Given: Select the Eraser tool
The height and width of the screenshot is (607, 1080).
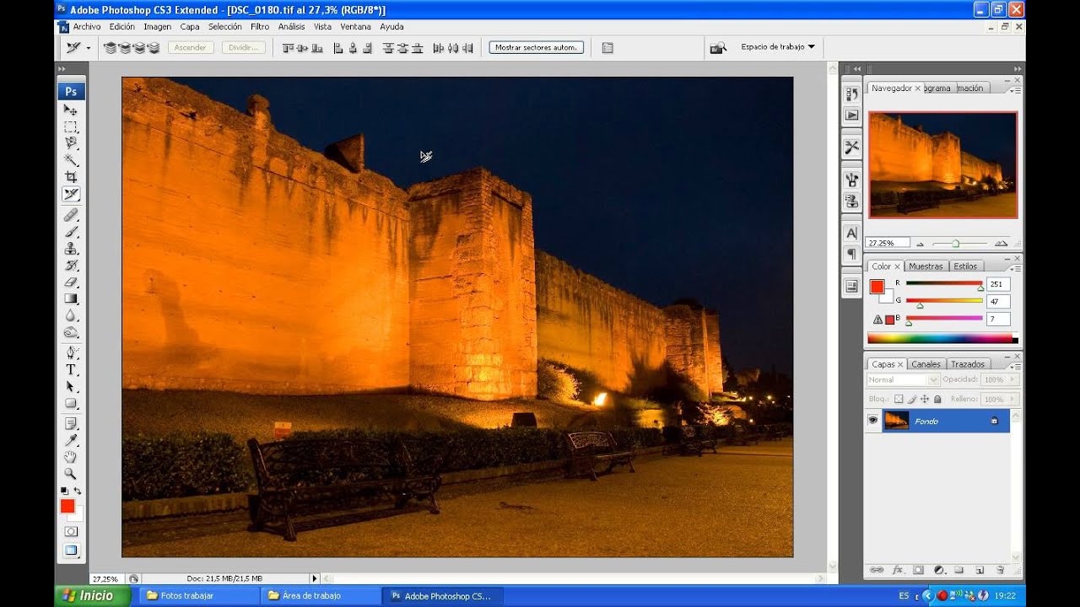Looking at the screenshot, I should click(x=71, y=282).
